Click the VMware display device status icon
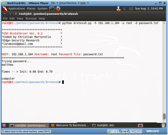This screenshot has width=168, height=135. click(132, 131)
